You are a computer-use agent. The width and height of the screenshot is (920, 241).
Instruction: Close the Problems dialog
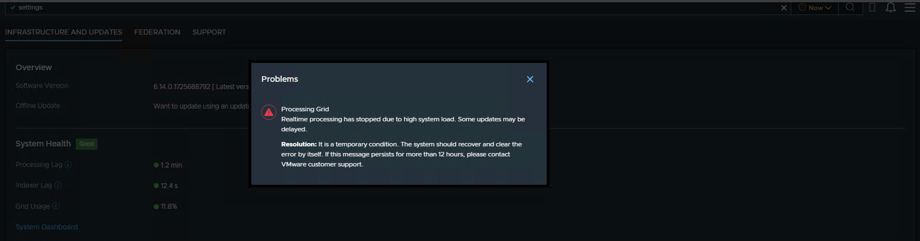[530, 79]
